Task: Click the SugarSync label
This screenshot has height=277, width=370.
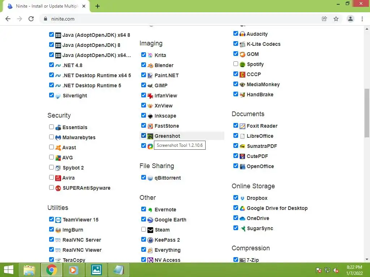Action: pos(260,228)
